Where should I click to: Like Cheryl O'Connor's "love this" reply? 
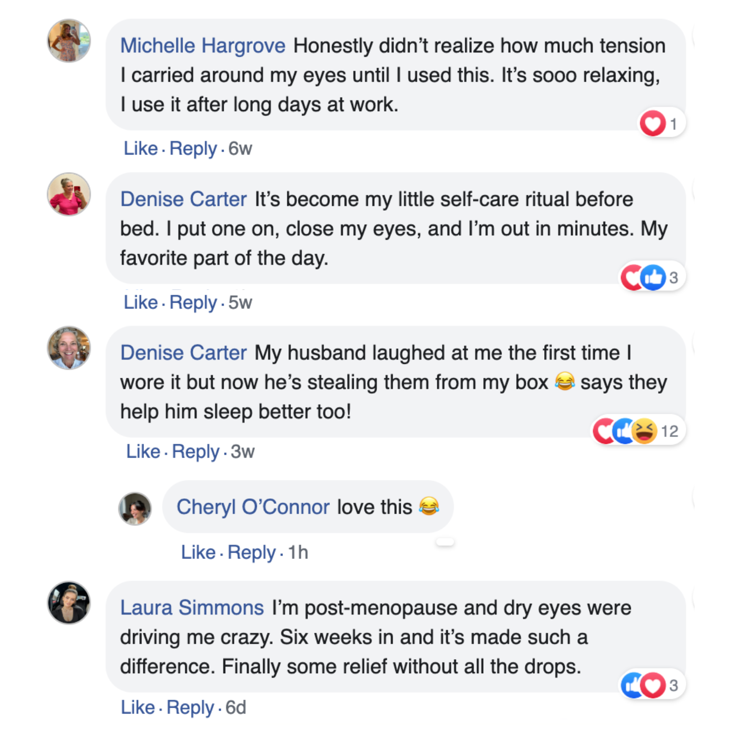pos(198,552)
